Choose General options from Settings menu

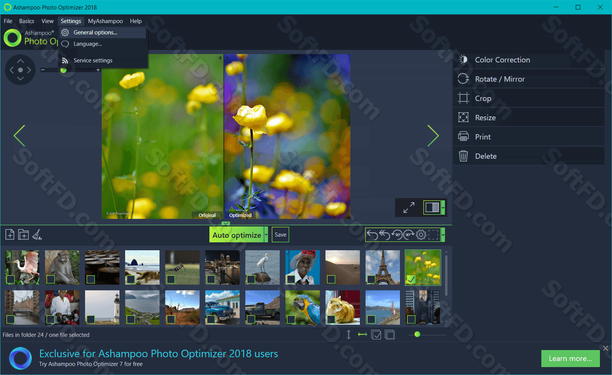click(102, 33)
